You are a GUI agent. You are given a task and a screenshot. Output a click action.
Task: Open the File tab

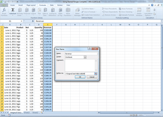pos(4,5)
